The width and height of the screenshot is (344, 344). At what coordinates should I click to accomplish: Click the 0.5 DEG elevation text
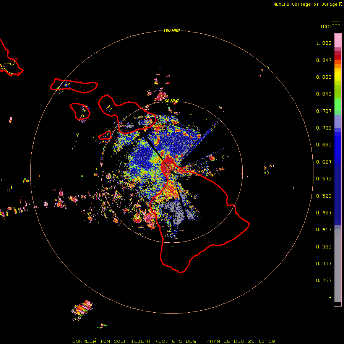[x=184, y=341]
